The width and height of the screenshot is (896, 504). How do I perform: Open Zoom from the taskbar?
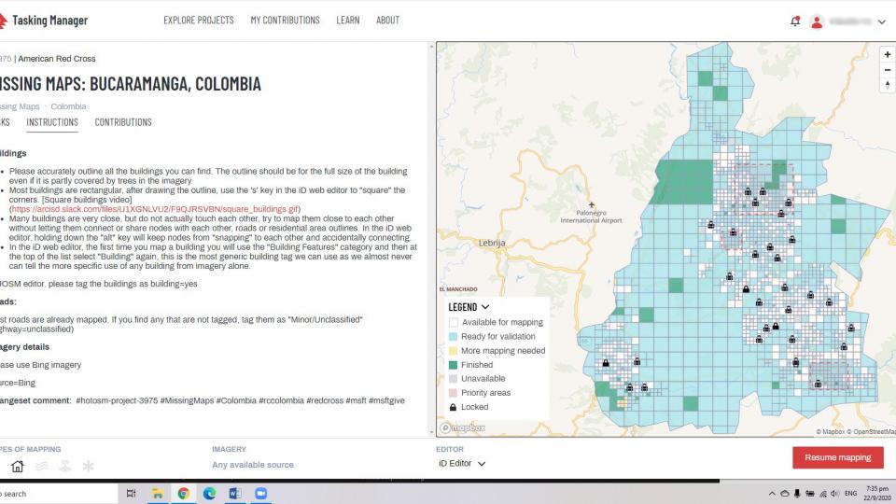click(x=260, y=493)
